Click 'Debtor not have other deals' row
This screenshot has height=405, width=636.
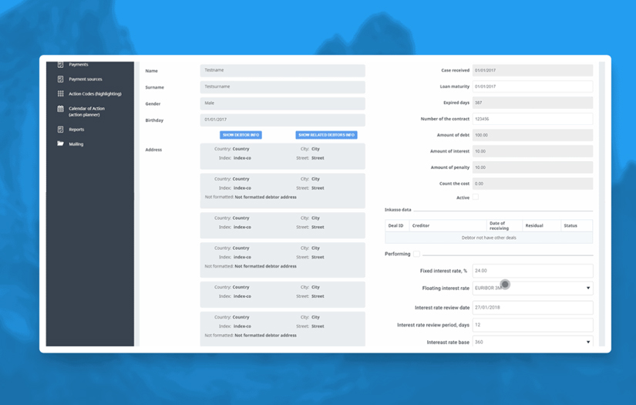click(x=489, y=238)
